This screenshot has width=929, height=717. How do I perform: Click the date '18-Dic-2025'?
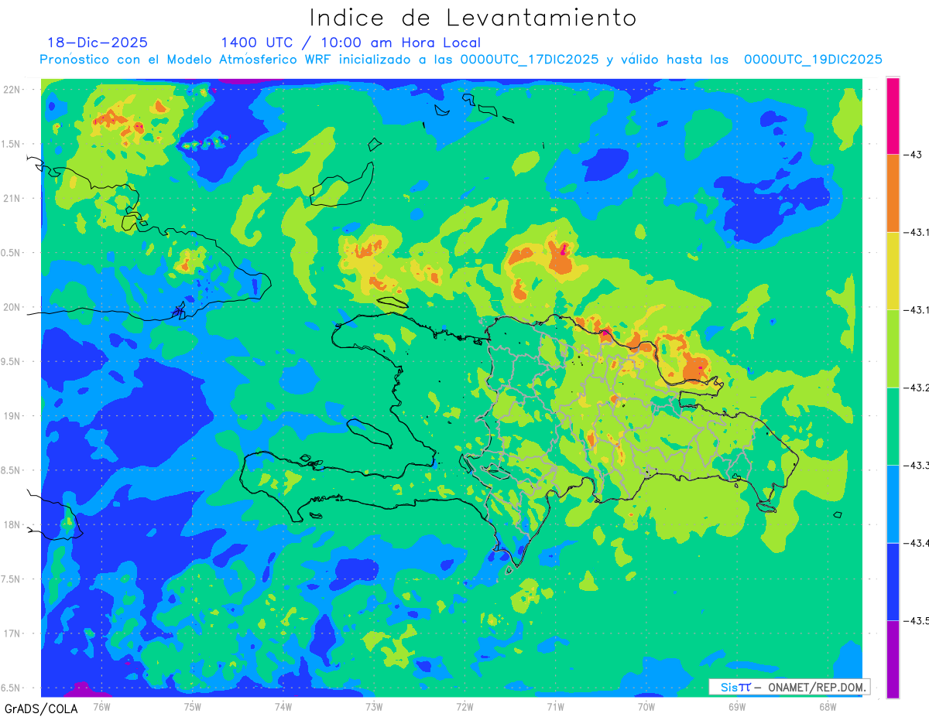coord(98,43)
